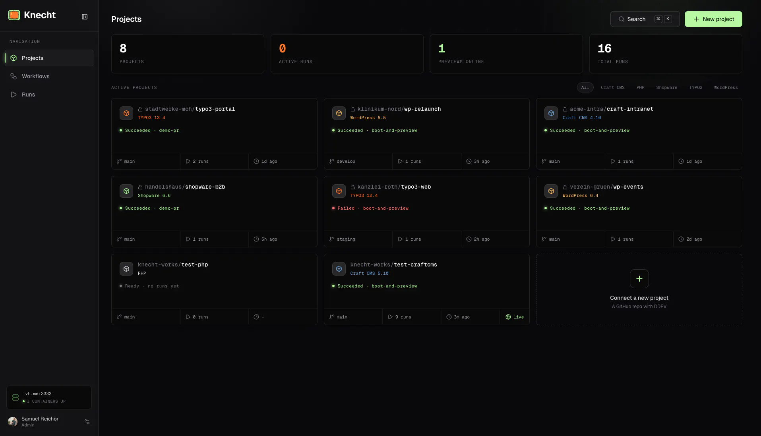This screenshot has height=436, width=761.
Task: Click the craft-intranet project cube icon
Action: click(x=551, y=113)
